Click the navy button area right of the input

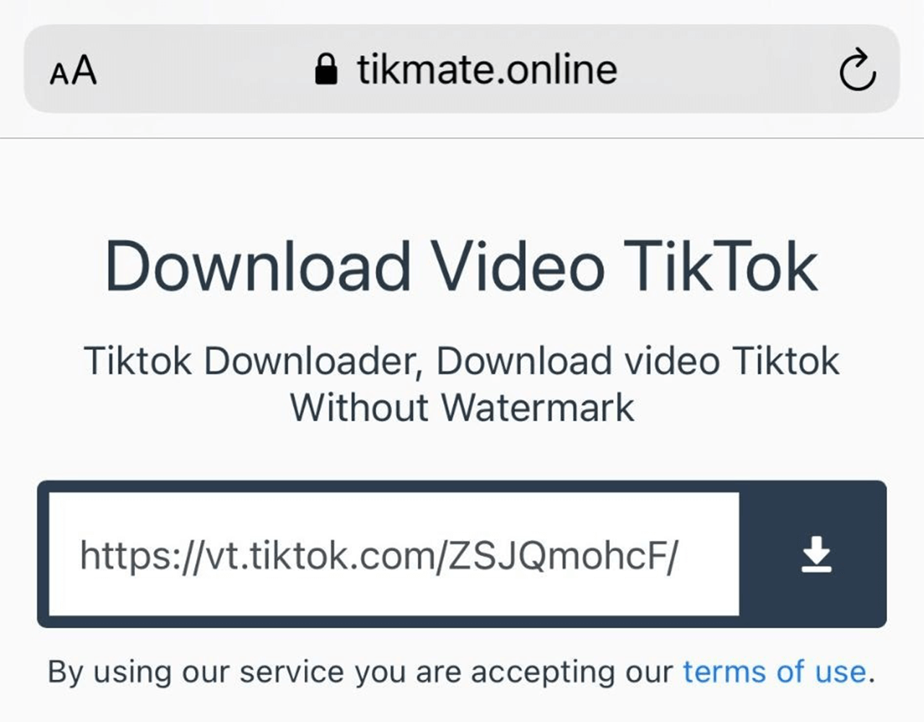coord(813,554)
